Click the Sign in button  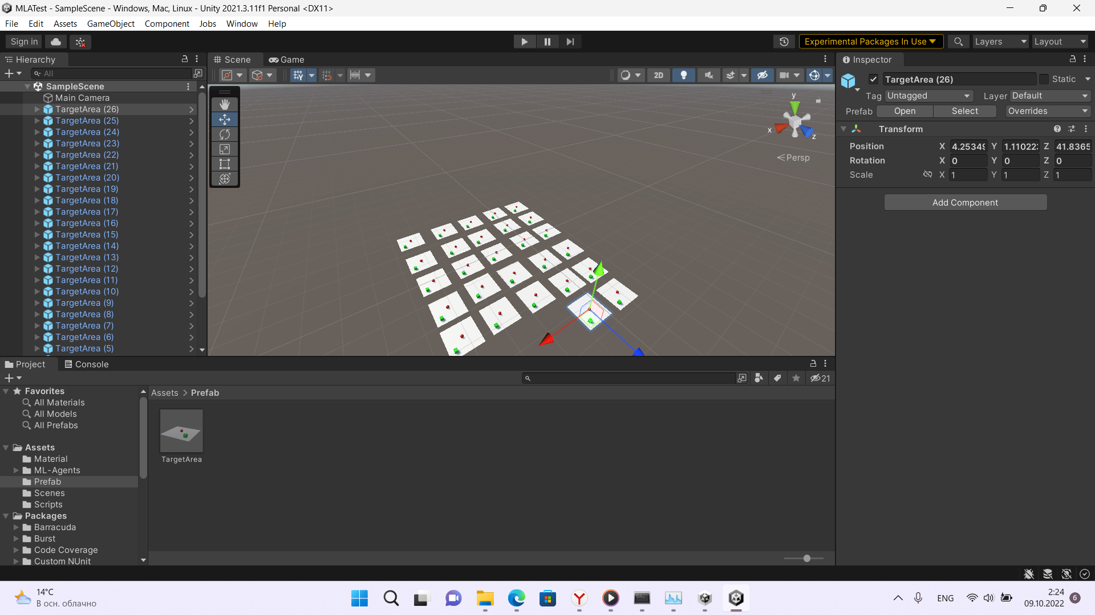point(24,42)
